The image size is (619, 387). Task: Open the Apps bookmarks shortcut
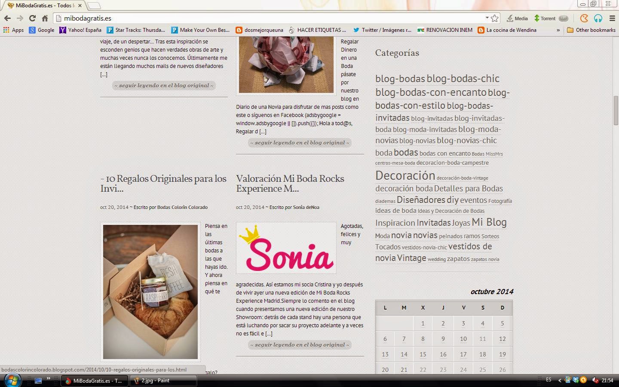[x=13, y=30]
